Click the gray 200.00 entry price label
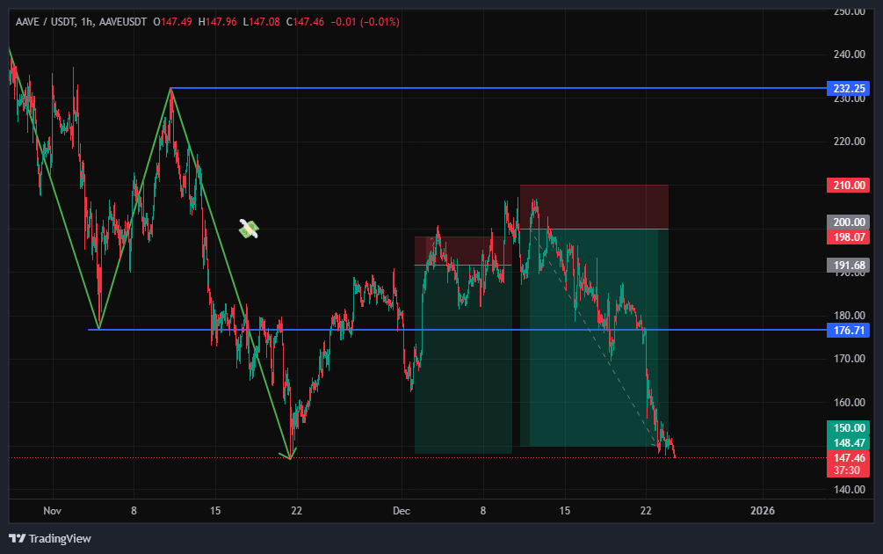This screenshot has width=883, height=554. tap(848, 222)
